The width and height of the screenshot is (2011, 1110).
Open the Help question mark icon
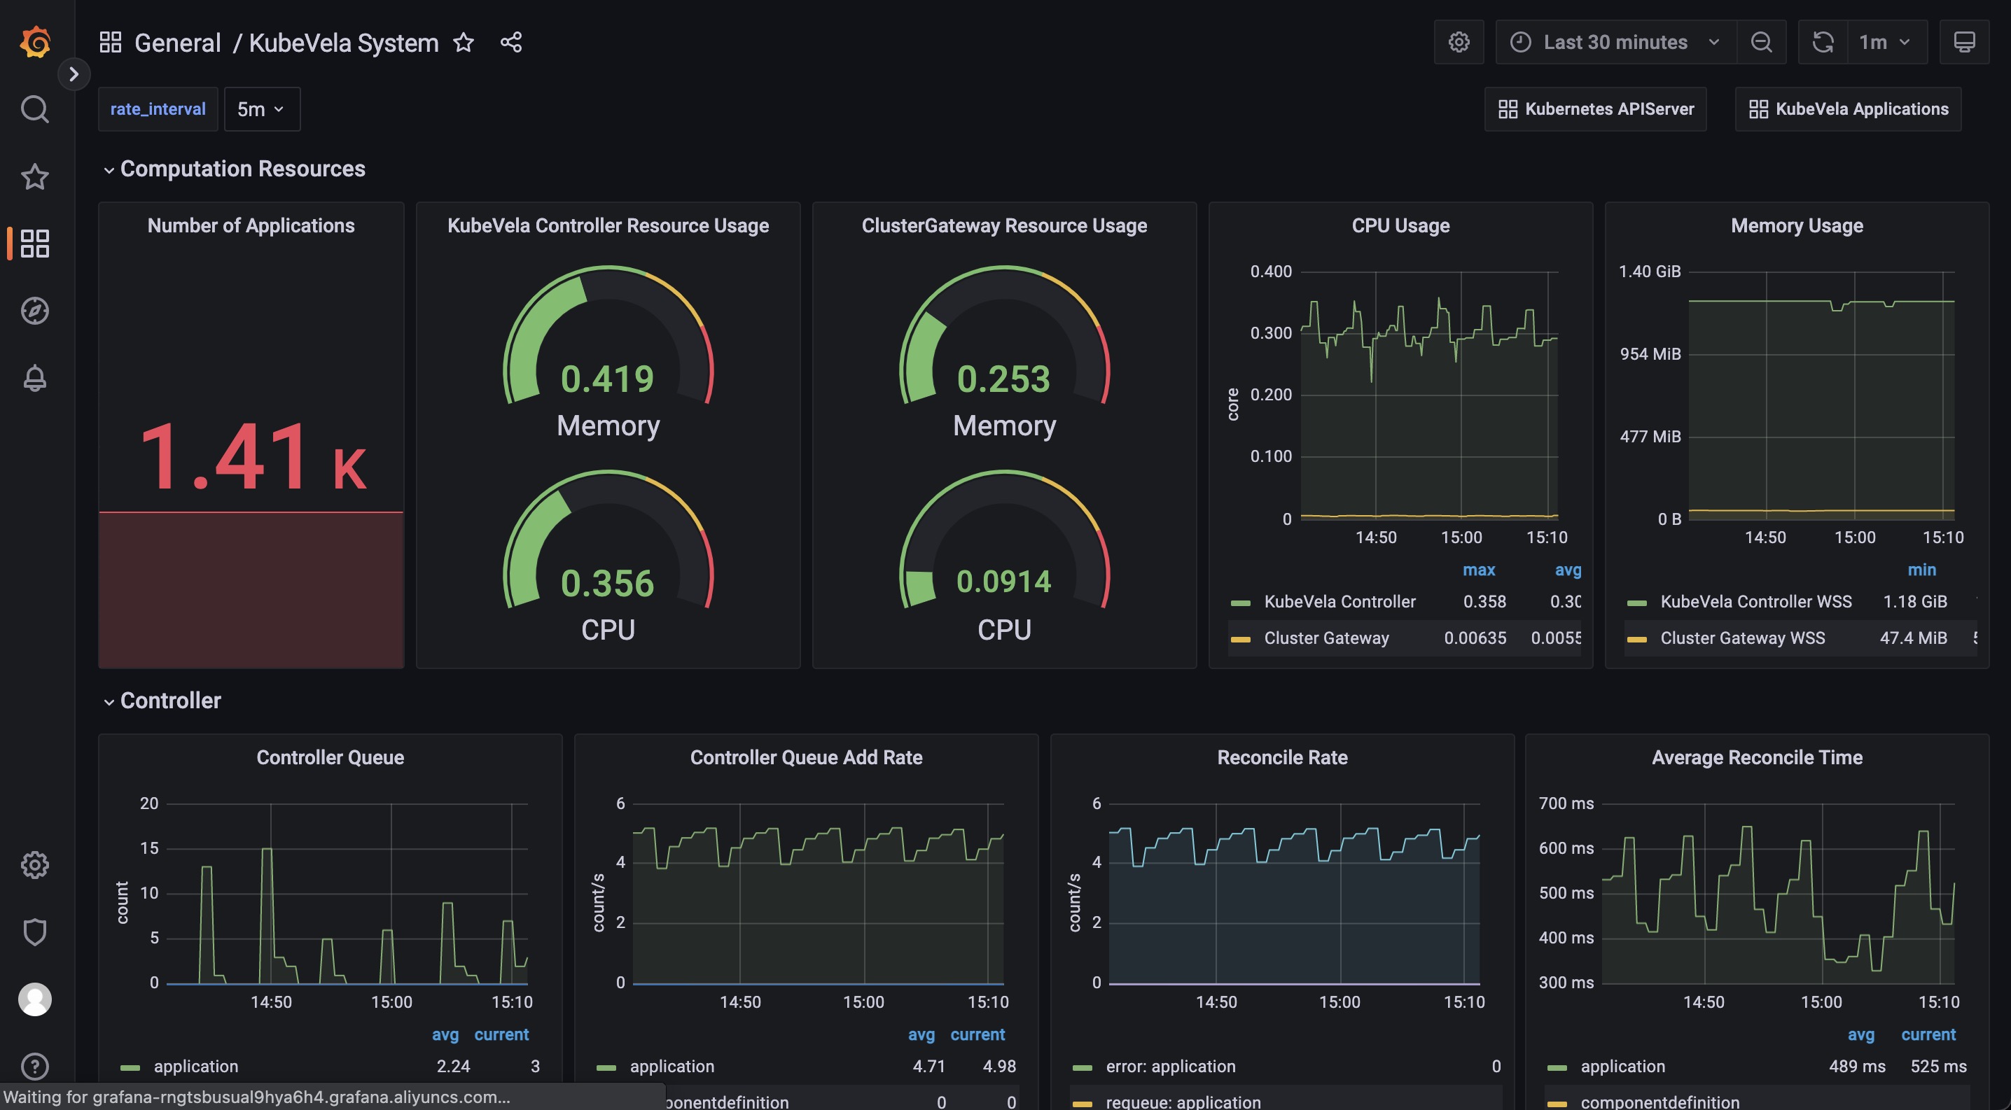pos(34,1067)
